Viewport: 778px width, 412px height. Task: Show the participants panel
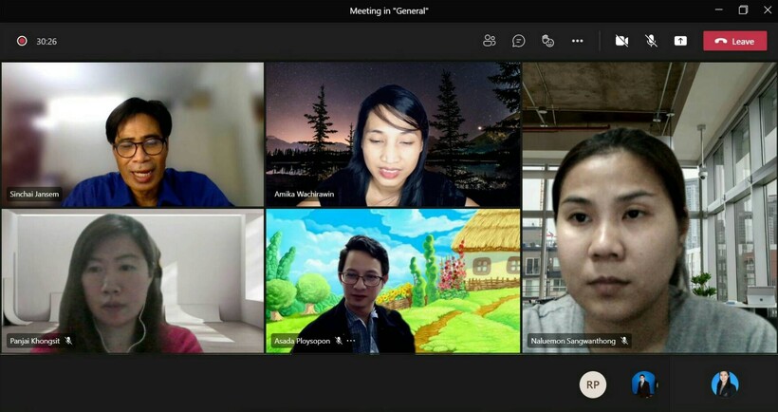pos(490,41)
